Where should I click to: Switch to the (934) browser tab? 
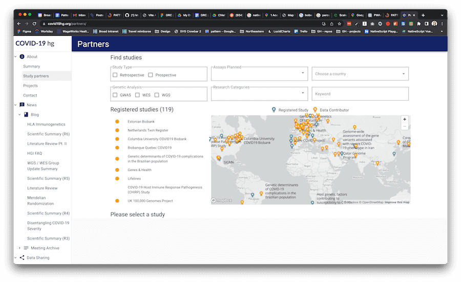tap(236, 15)
